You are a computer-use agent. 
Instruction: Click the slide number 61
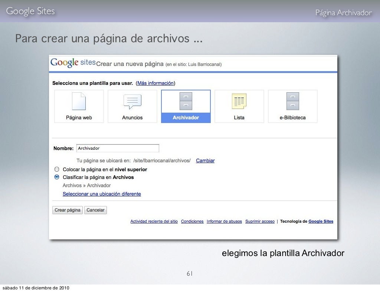coord(190,273)
